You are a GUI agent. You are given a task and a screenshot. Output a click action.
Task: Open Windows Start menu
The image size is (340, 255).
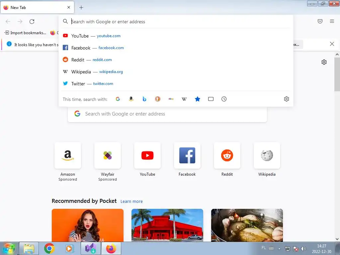pyautogui.click(x=9, y=248)
